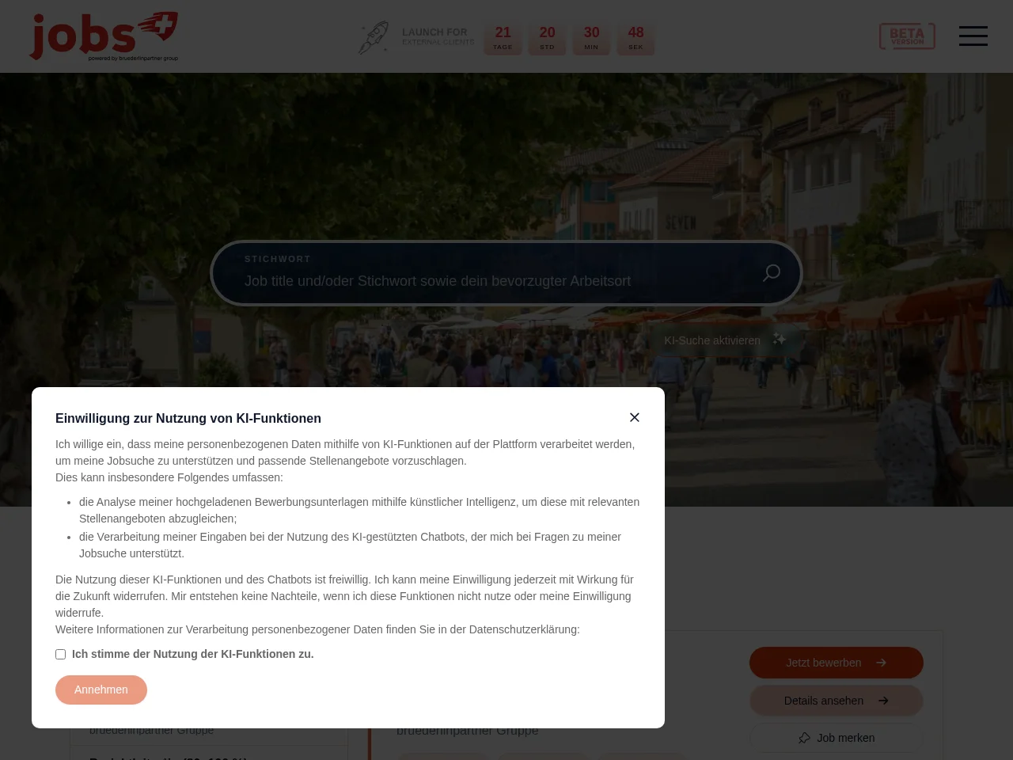1013x760 pixels.
Task: Close the KI-Funktionen consent dialog
Action: tap(635, 417)
